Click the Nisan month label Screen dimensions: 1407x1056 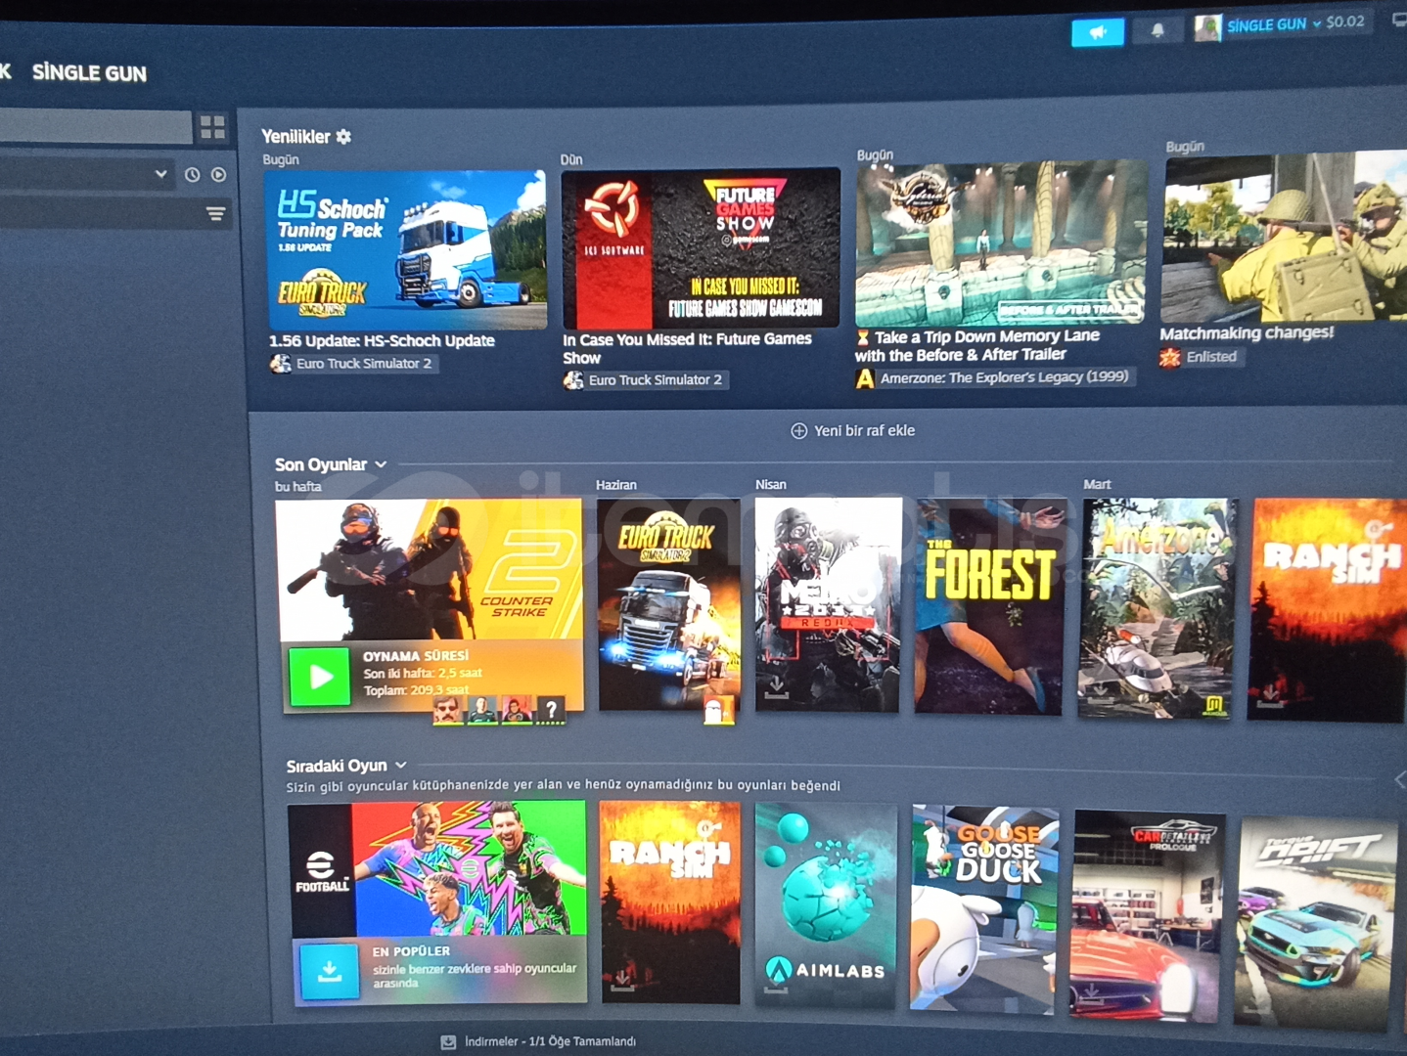click(x=771, y=485)
